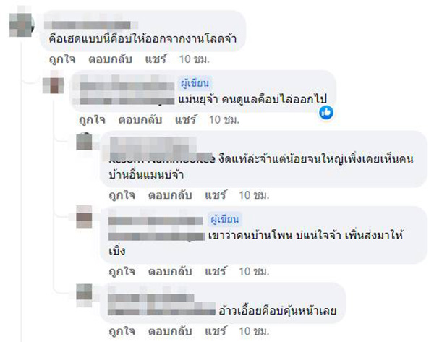Share the top comment using แชร์
434x342 pixels.
click(x=156, y=59)
